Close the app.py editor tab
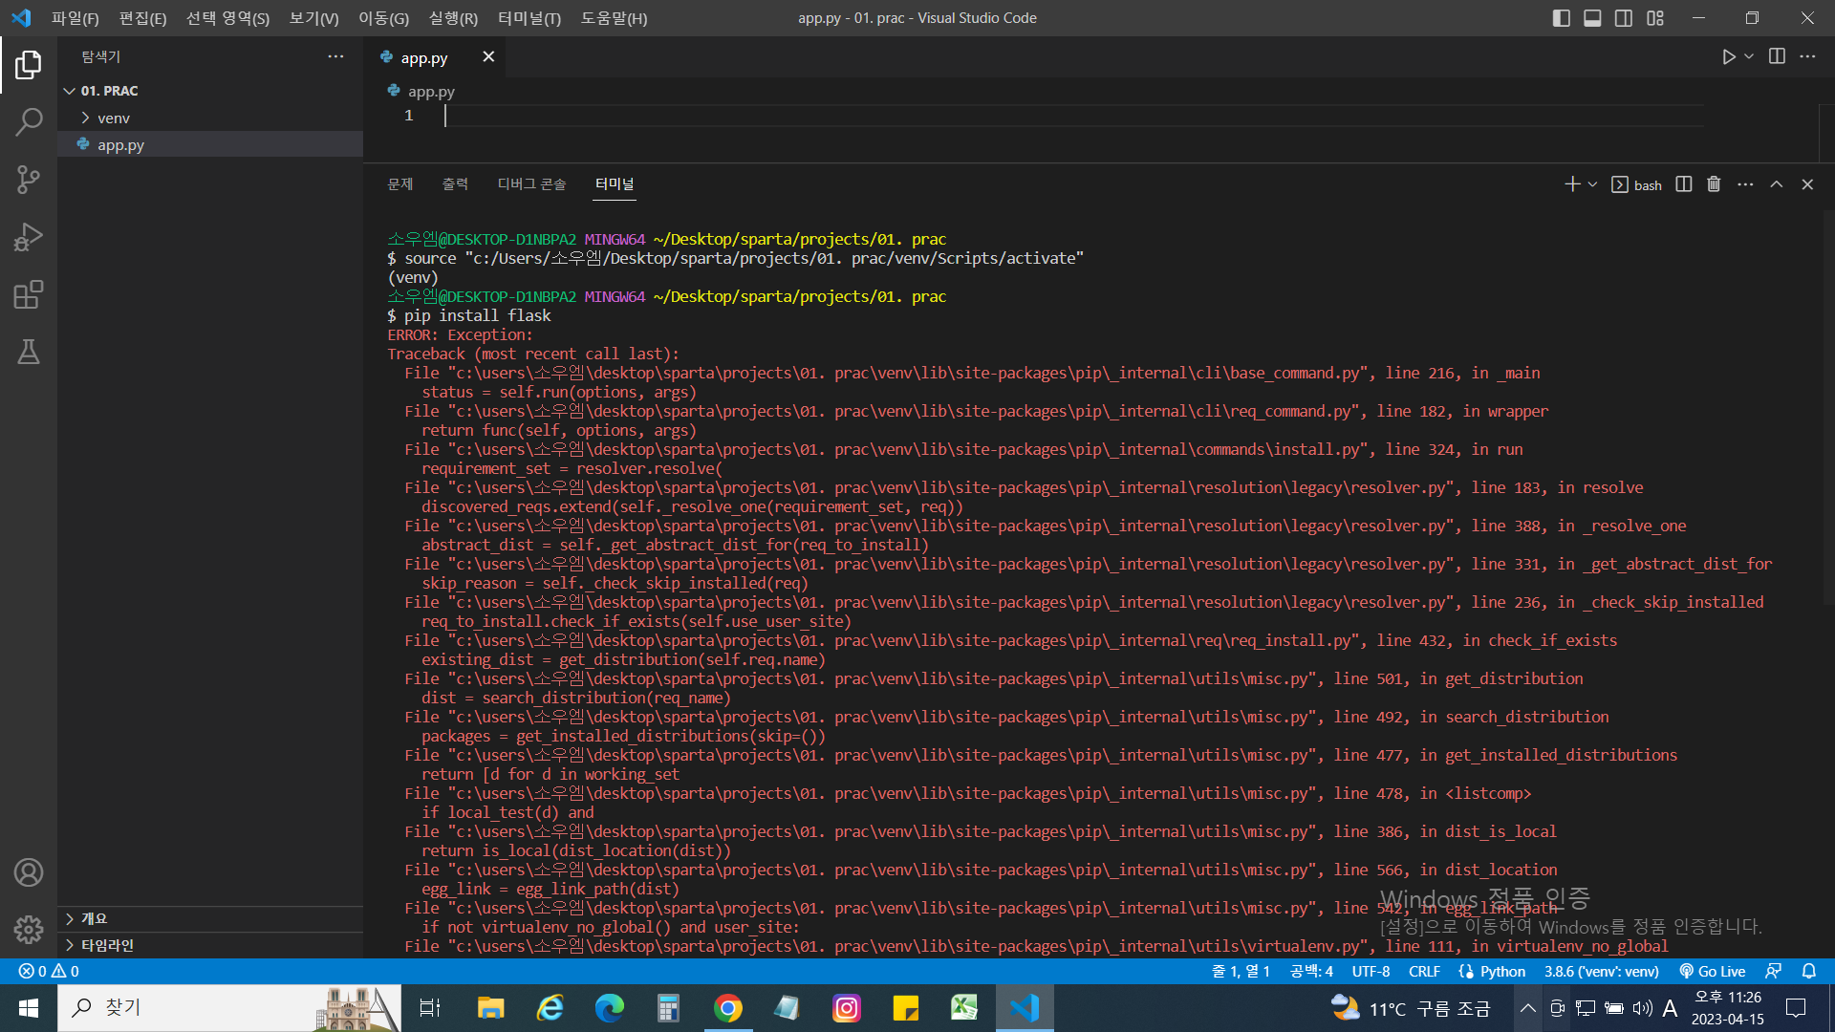This screenshot has height=1032, width=1835. 488,57
